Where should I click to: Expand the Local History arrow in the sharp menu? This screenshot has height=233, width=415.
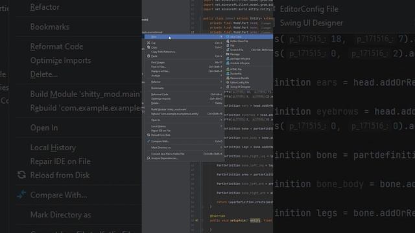pos(221,126)
